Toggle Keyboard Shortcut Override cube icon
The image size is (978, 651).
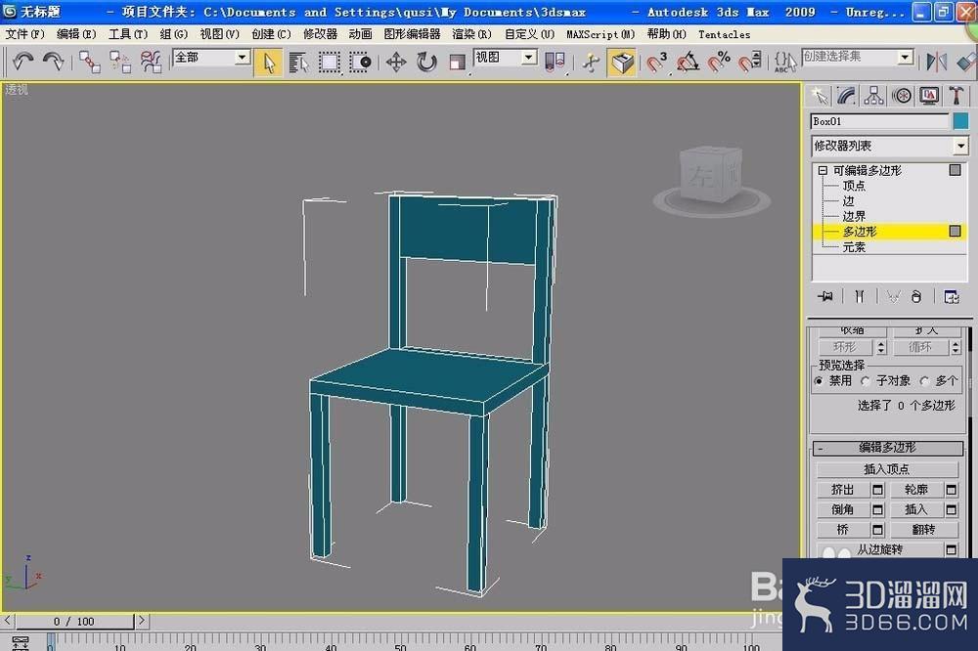622,63
